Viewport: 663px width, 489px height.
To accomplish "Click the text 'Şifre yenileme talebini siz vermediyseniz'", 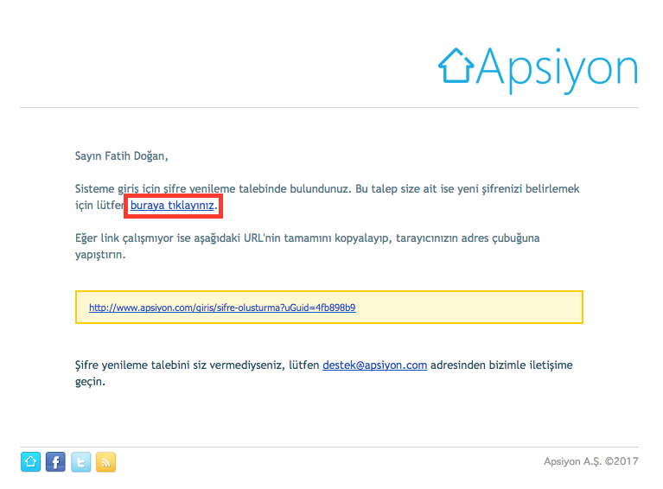I will coord(180,365).
